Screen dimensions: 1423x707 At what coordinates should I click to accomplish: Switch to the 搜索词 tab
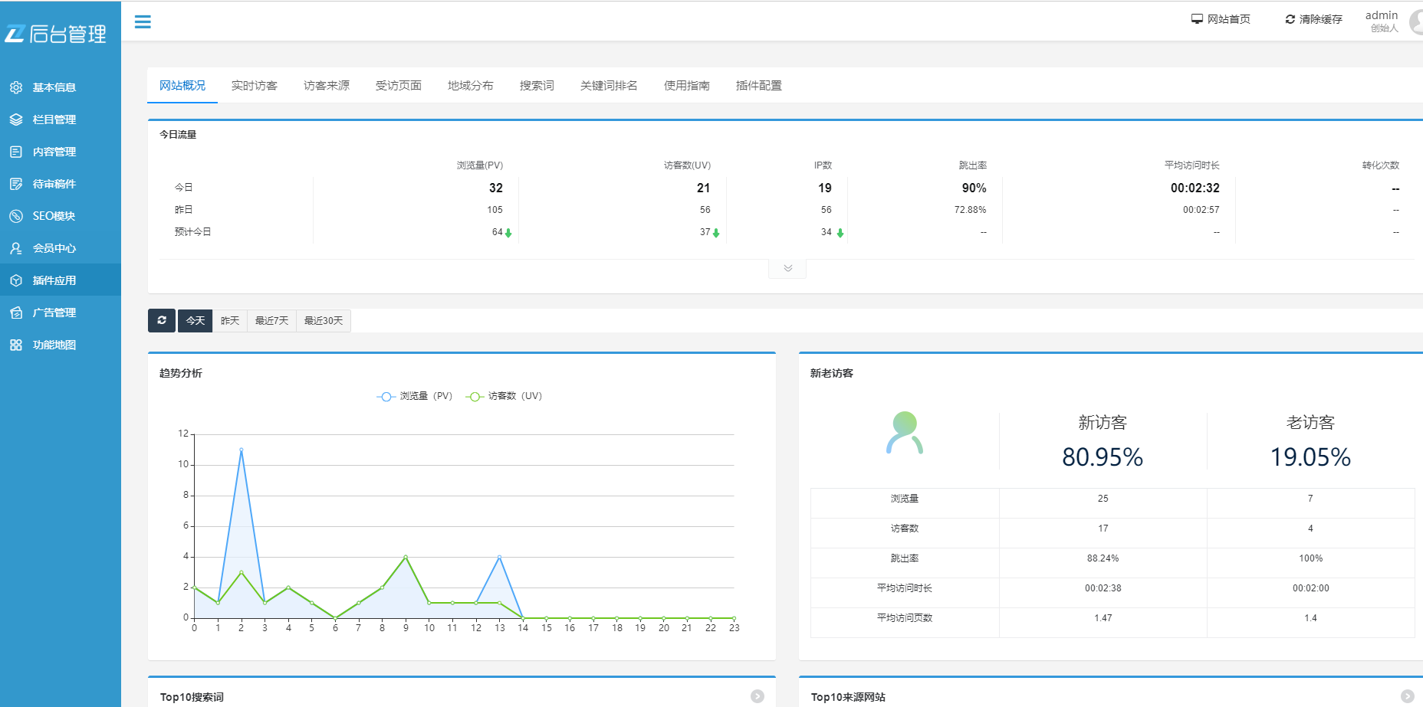pos(537,85)
